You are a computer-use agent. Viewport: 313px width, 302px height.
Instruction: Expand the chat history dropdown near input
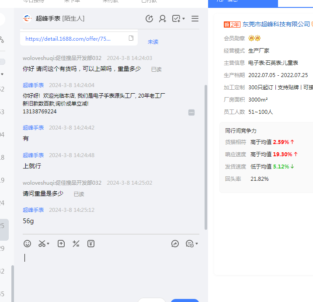coord(197,244)
